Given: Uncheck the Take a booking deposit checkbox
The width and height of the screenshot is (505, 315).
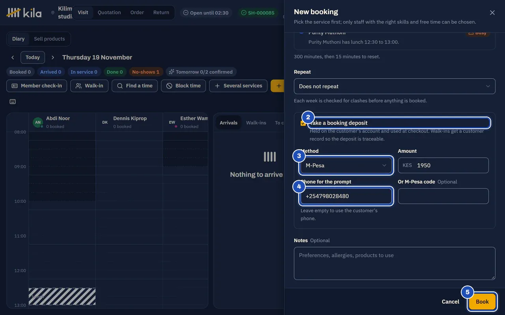Looking at the screenshot, I should pyautogui.click(x=303, y=123).
